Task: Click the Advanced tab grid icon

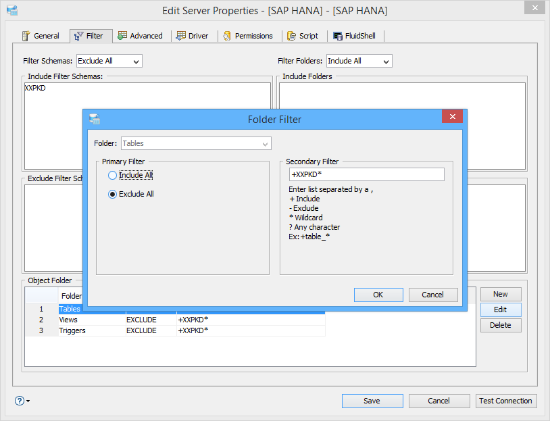Action: coord(122,35)
